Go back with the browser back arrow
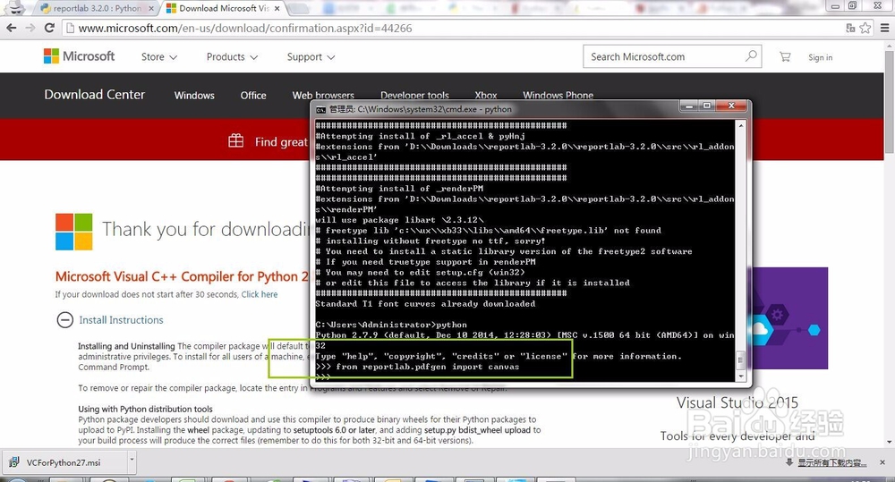 (12, 28)
